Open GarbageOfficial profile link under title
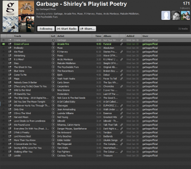Image resolution: width=191 pixels, height=169 pixels. click(47, 9)
